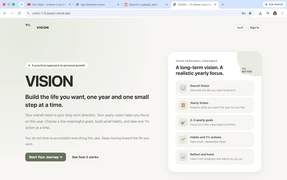The image size is (287, 180).
Task: Select the VISION 1% Better Every Day tab
Action: click(x=194, y=4)
